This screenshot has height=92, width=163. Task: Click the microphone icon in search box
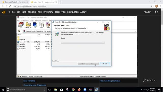[x=44, y=90]
